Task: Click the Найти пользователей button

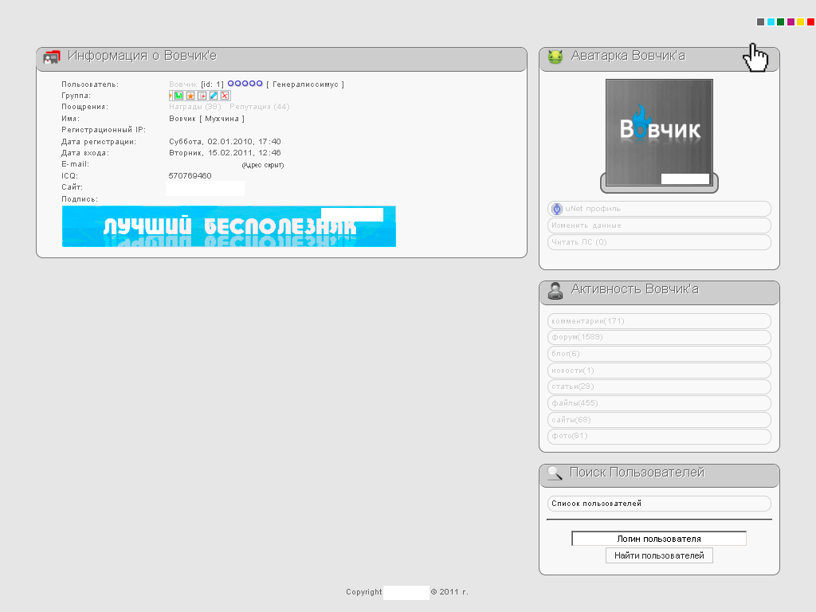Action: point(659,555)
